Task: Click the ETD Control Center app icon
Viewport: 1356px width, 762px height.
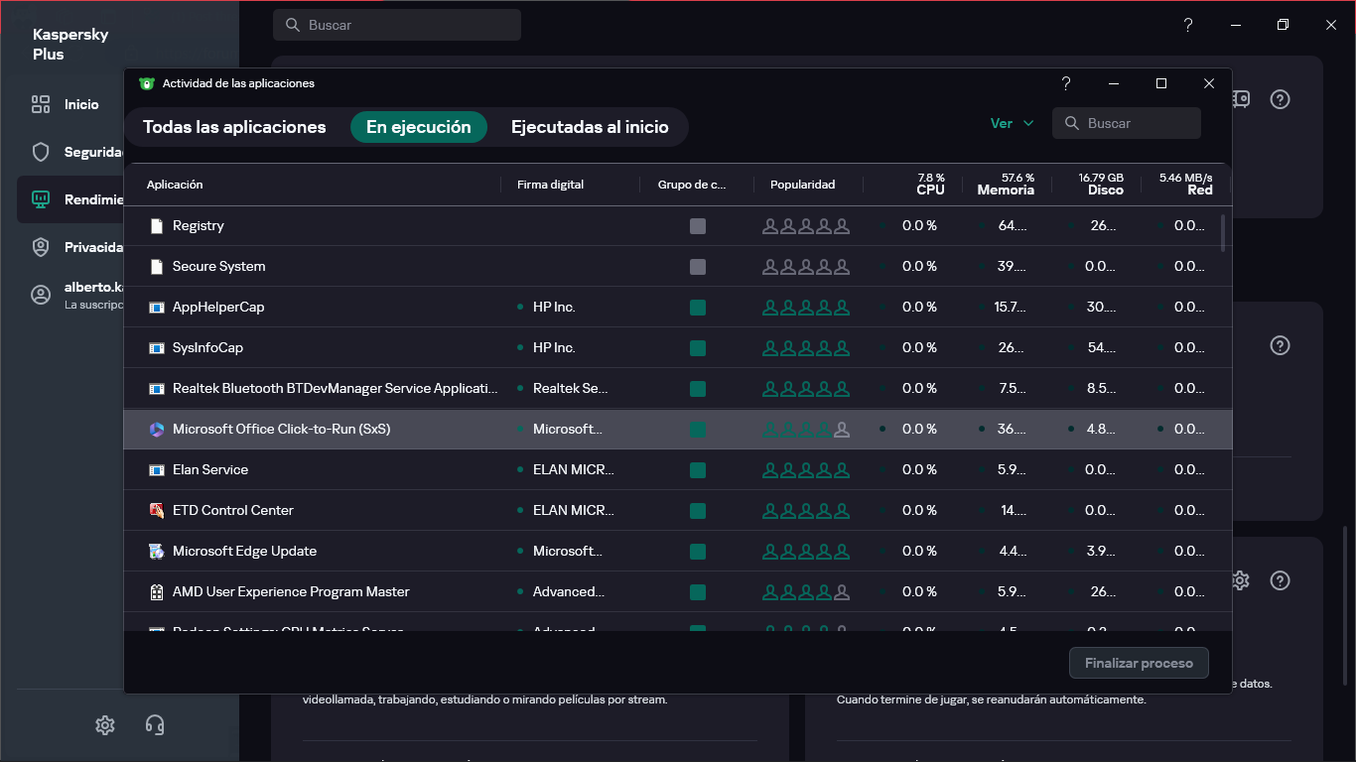Action: 156,510
